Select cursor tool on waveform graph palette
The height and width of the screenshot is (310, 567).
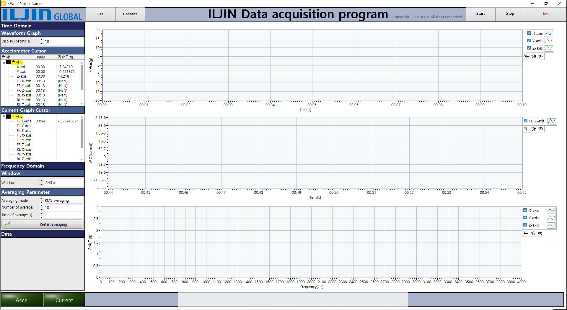[x=527, y=56]
